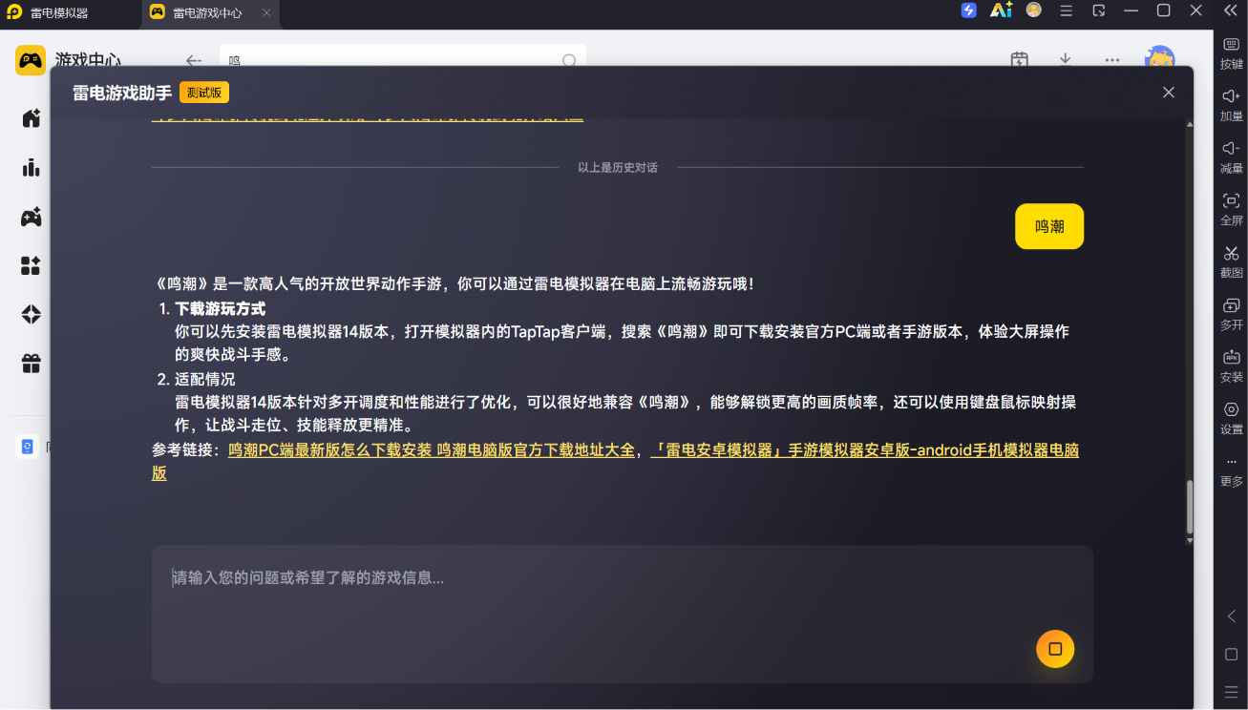Open the calendar reservation icon

click(1020, 59)
